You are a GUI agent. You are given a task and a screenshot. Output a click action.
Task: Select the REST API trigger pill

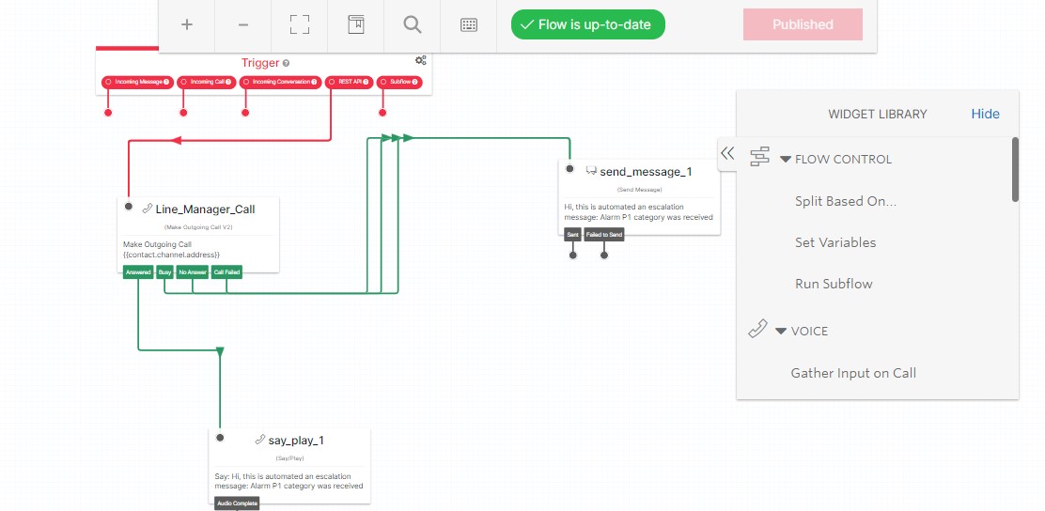click(x=349, y=83)
